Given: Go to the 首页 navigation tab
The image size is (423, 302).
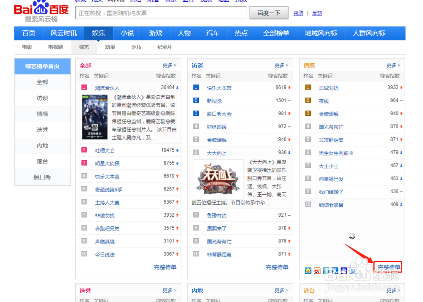Looking at the screenshot, I should pos(29,33).
